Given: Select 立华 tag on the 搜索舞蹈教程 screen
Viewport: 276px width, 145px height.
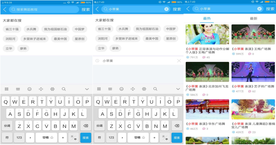Looking at the screenshot, I should (x=9, y=48).
